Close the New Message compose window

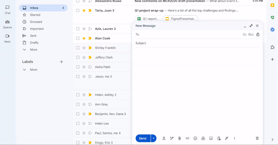[257, 26]
